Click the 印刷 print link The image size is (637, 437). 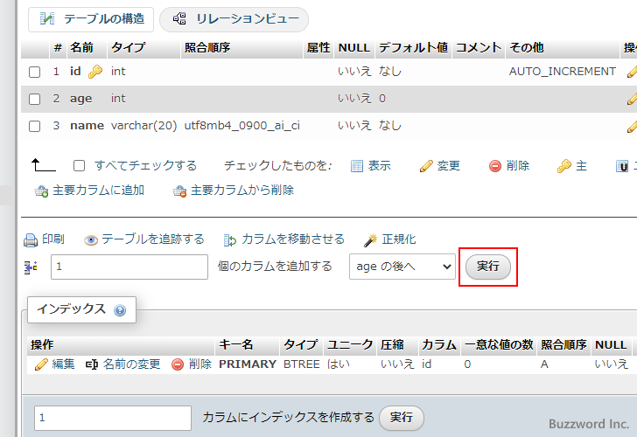(53, 239)
